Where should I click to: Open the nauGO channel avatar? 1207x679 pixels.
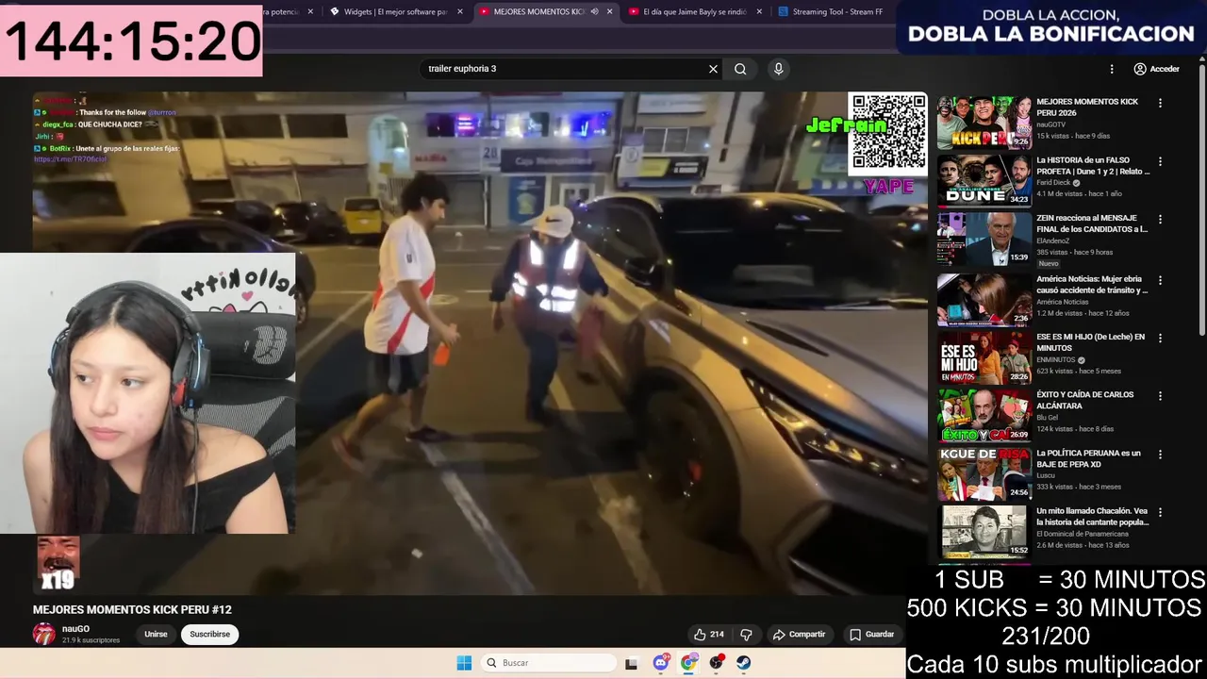tap(44, 634)
